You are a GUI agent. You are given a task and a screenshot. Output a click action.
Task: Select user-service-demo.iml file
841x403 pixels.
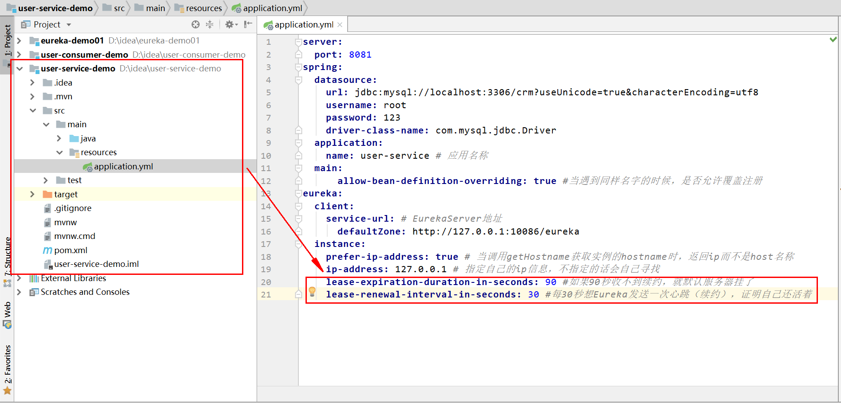(x=91, y=264)
